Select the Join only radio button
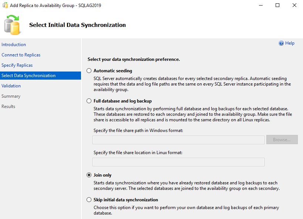The width and height of the screenshot is (303, 219). (89, 175)
